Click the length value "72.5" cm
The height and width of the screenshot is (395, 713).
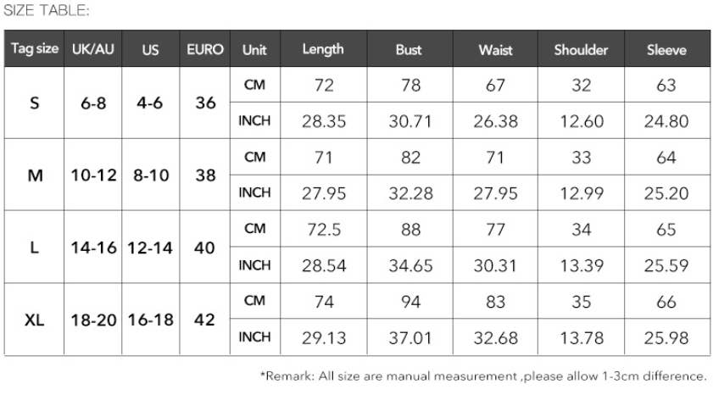(x=324, y=230)
